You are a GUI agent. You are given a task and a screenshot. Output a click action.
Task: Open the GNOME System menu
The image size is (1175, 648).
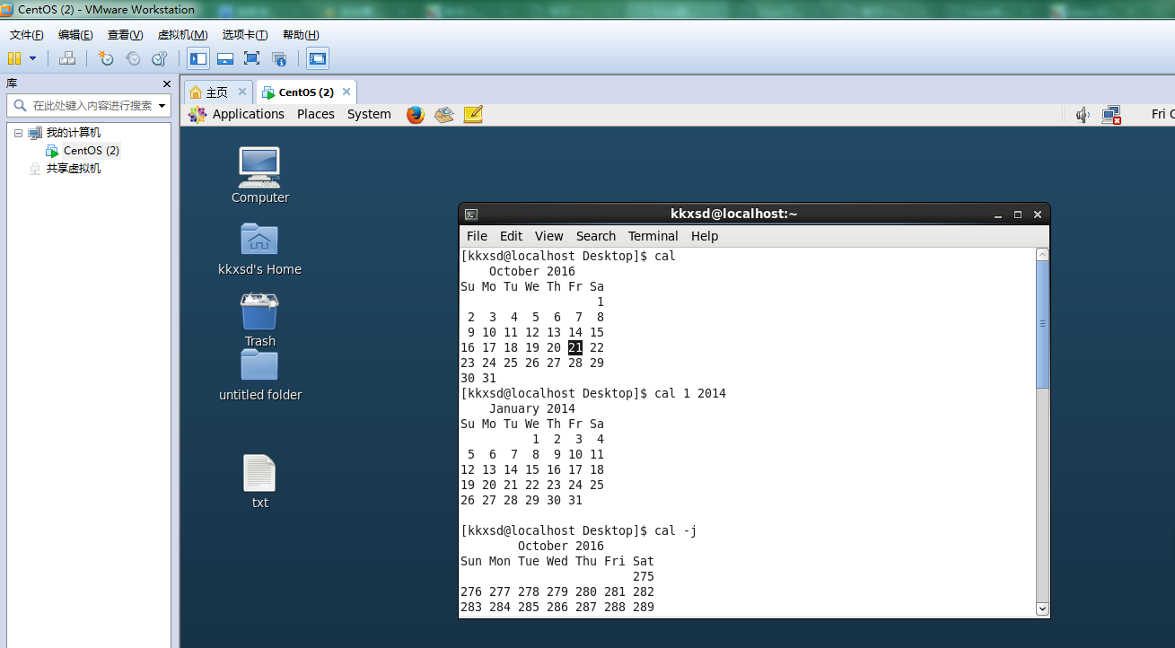point(369,114)
